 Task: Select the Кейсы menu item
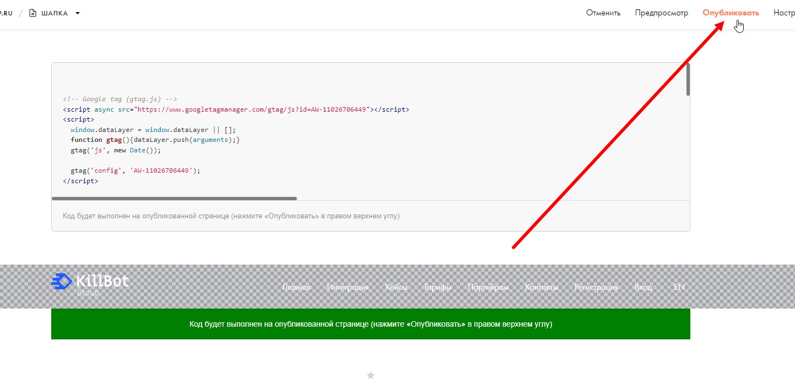click(396, 287)
